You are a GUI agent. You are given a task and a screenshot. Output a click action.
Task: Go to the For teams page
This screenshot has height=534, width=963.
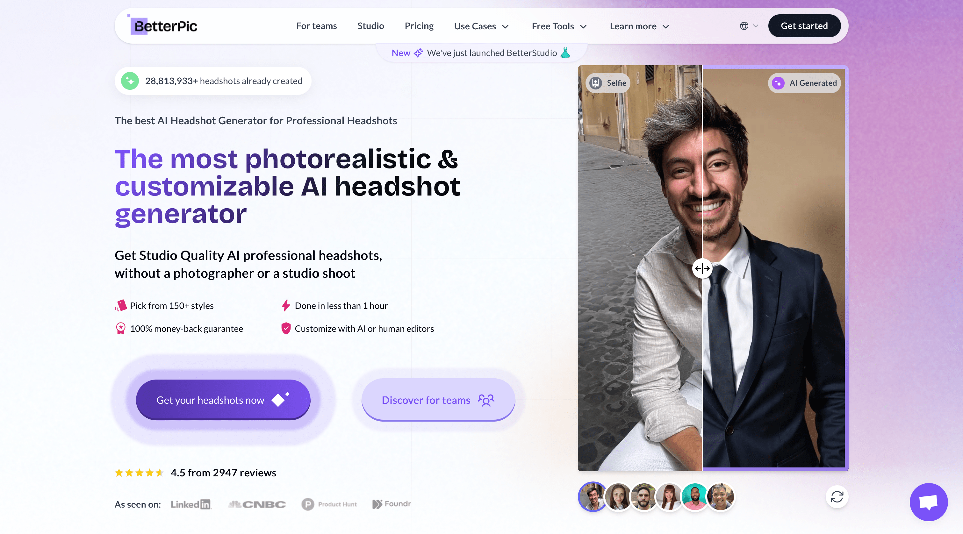pyautogui.click(x=316, y=26)
